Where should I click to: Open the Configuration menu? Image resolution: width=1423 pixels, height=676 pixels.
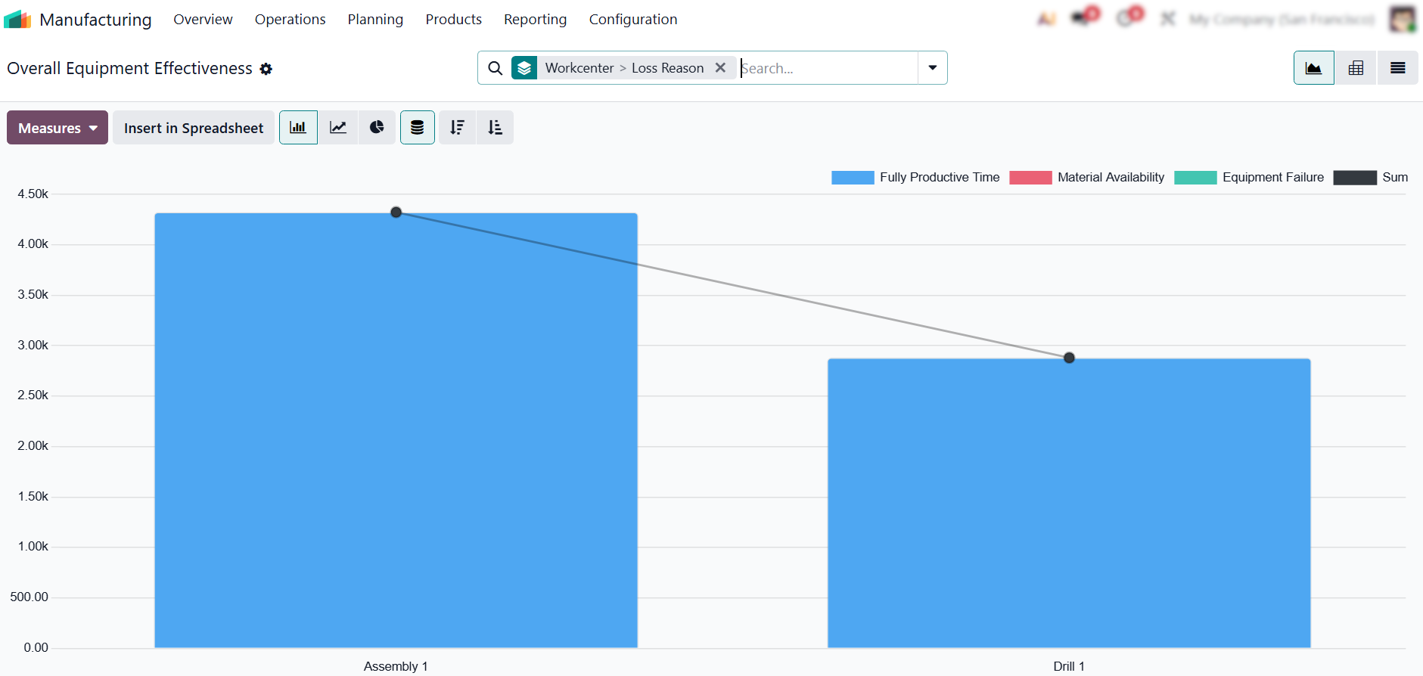632,20
